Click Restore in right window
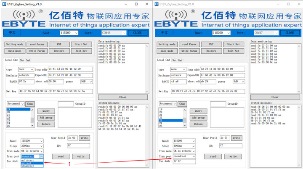Image resolution: width=303 pixels, height=169 pixels. click(211, 51)
